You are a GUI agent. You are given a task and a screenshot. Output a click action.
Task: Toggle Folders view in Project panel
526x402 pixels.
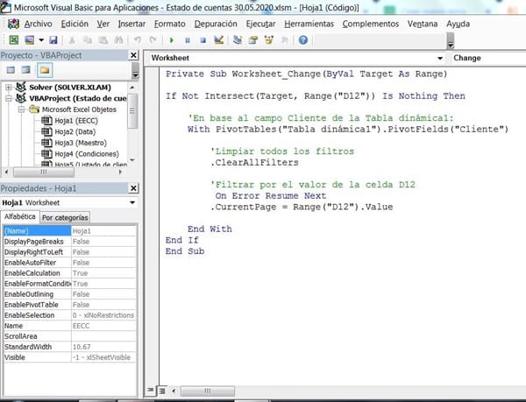(x=46, y=70)
